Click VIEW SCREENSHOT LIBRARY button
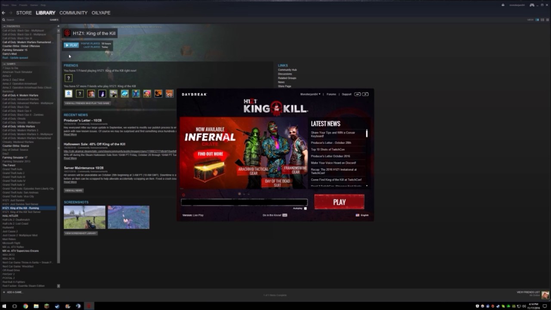 [81, 233]
